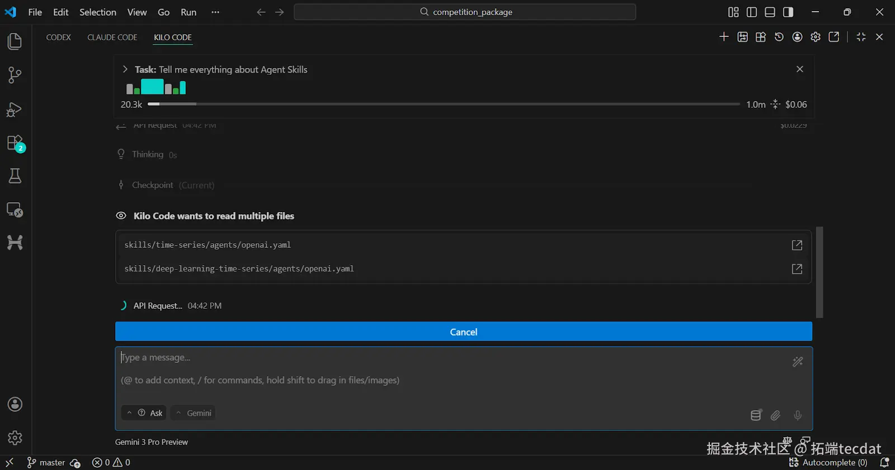Viewport: 895px width, 470px height.
Task: Toggle the secondary side bar layout
Action: point(788,12)
